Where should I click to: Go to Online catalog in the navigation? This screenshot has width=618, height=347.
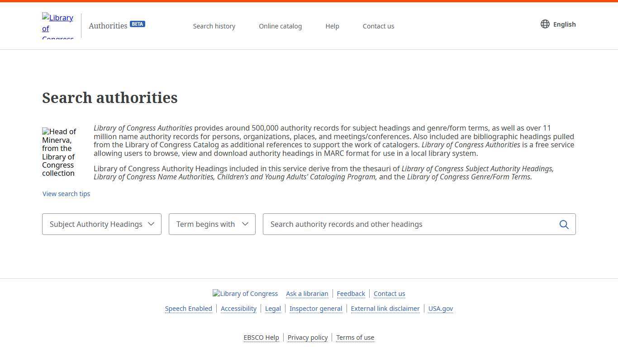click(280, 26)
